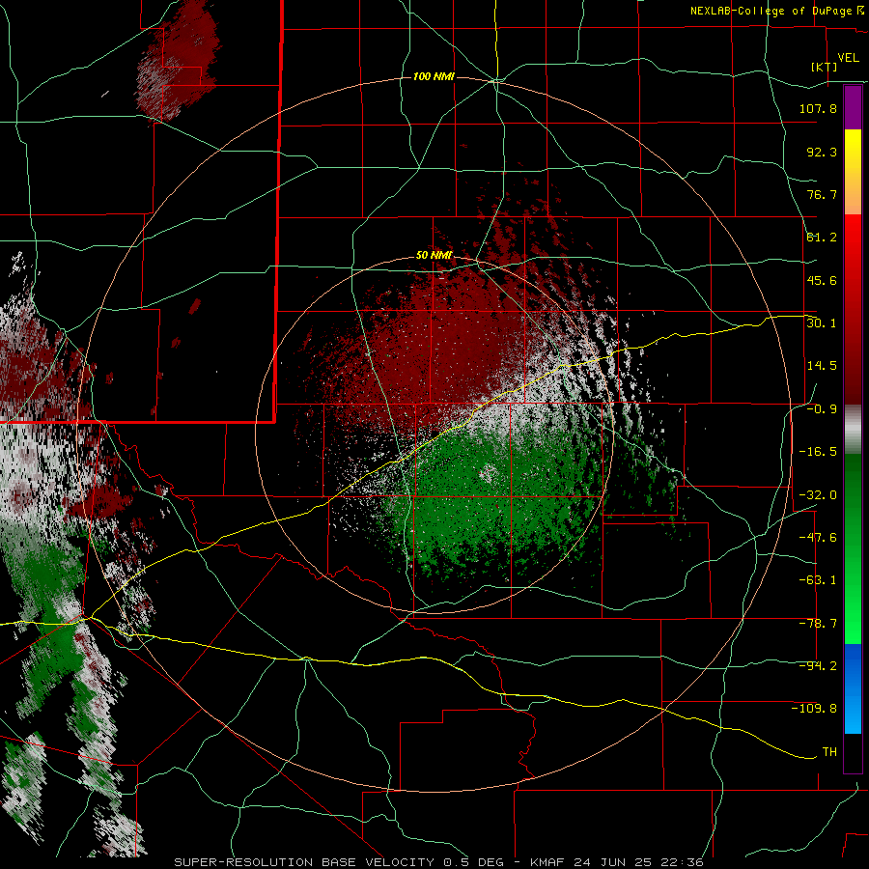Click the [KT] units label
This screenshot has width=869, height=869.
coord(825,68)
